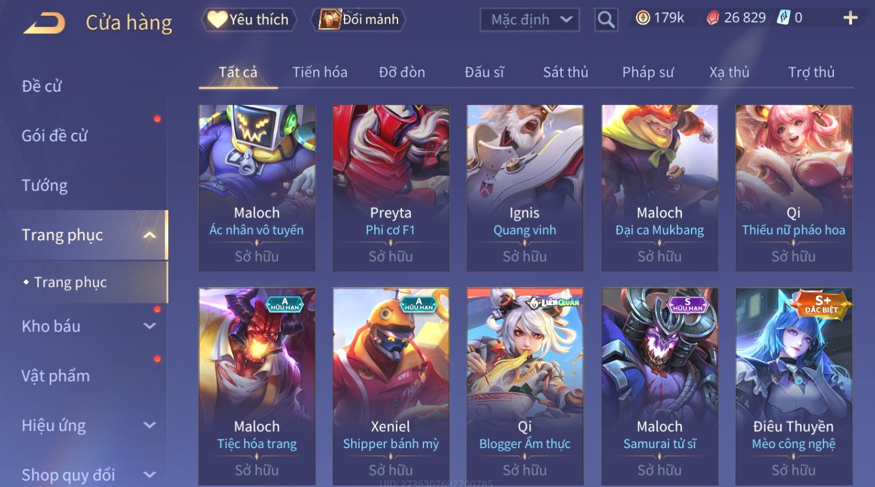The height and width of the screenshot is (487, 875).
Task: Select the Điêu Thuyền Mèo công nghệ skin card
Action: 794,387
